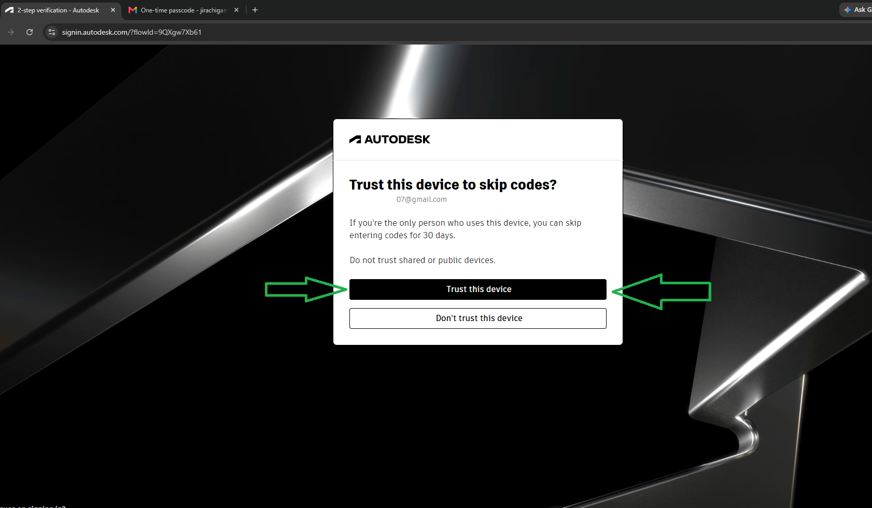Open the One-time passcode Gmail tab

(183, 10)
